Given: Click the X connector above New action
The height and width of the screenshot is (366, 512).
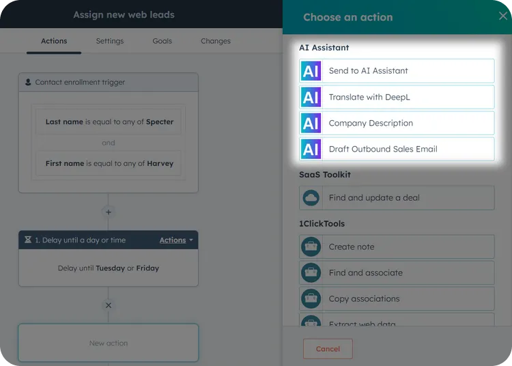Looking at the screenshot, I should (108, 305).
